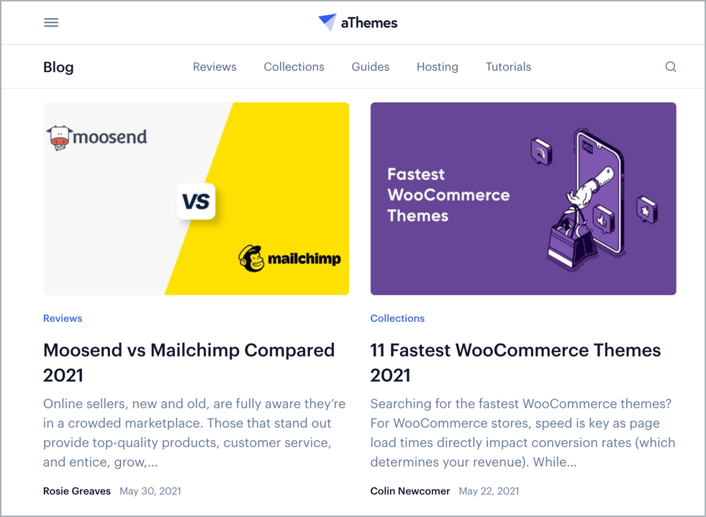Switch to the Tutorials section
The height and width of the screenshot is (517, 706).
pos(508,67)
